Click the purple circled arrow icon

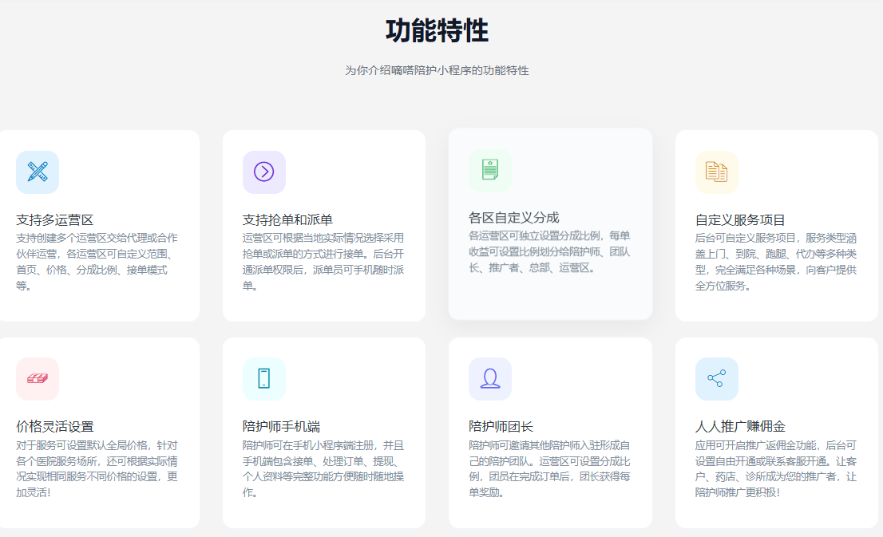[263, 172]
